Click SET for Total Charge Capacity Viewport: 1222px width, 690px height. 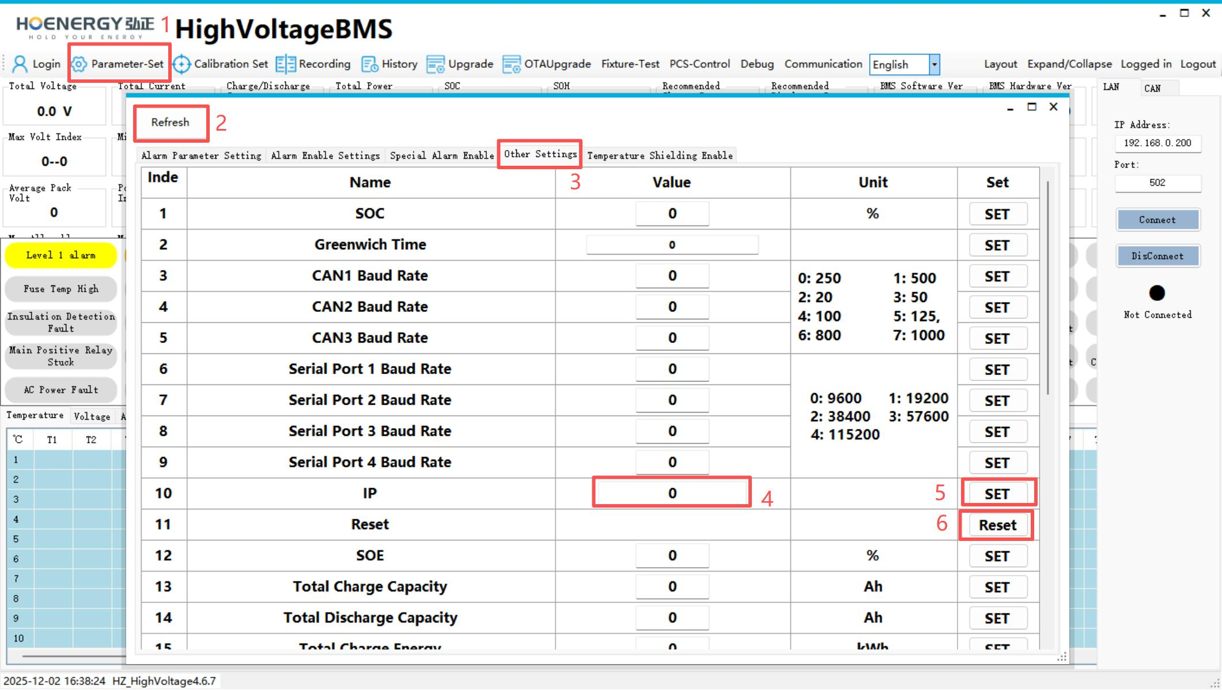[x=997, y=587]
